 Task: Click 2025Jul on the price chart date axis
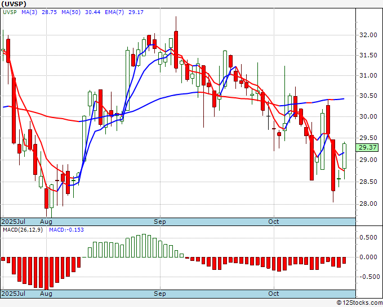14,222
